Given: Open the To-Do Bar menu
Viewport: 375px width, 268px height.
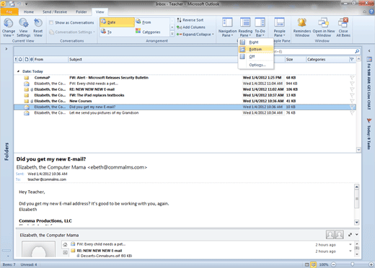Looking at the screenshot, I should click(260, 28).
